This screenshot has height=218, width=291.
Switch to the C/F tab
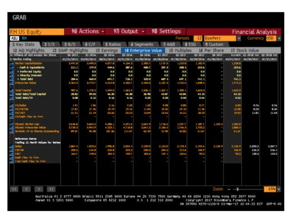(90, 45)
